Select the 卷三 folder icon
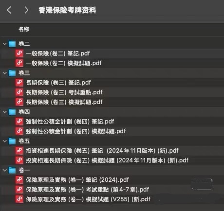The height and width of the screenshot is (211, 224). pyautogui.click(x=12, y=73)
